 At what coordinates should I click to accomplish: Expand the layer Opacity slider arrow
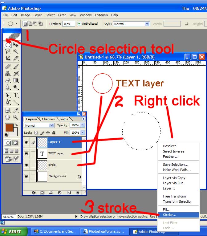click(81, 125)
